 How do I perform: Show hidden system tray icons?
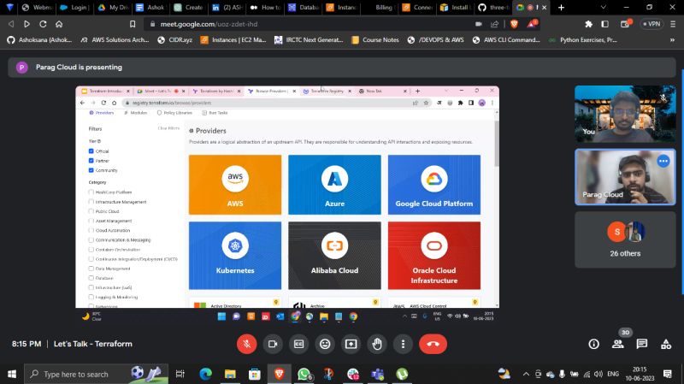(x=526, y=374)
